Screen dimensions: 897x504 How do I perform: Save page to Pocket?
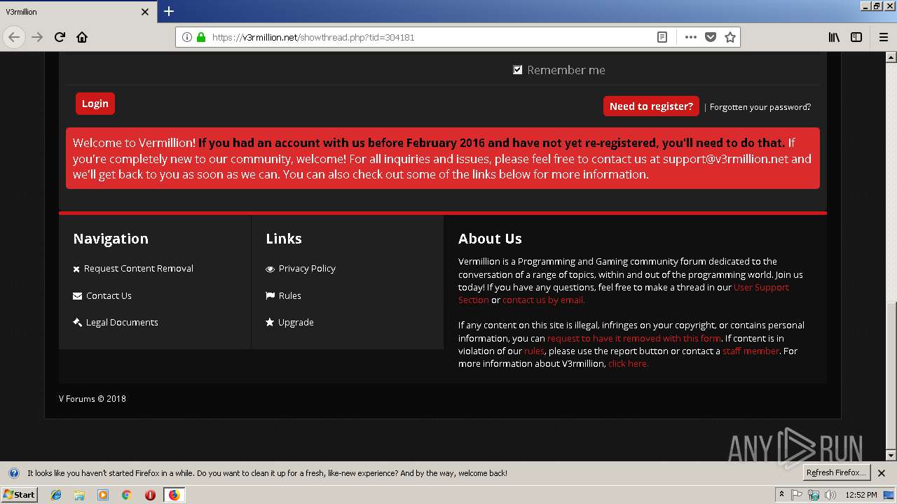(x=710, y=37)
